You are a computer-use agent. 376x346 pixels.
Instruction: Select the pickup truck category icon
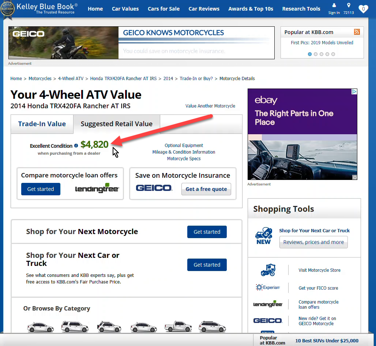[x=178, y=326]
